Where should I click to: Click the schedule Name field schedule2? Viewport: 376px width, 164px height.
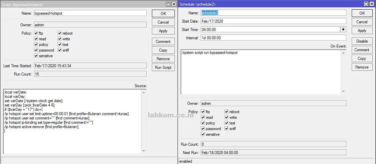pos(273,13)
